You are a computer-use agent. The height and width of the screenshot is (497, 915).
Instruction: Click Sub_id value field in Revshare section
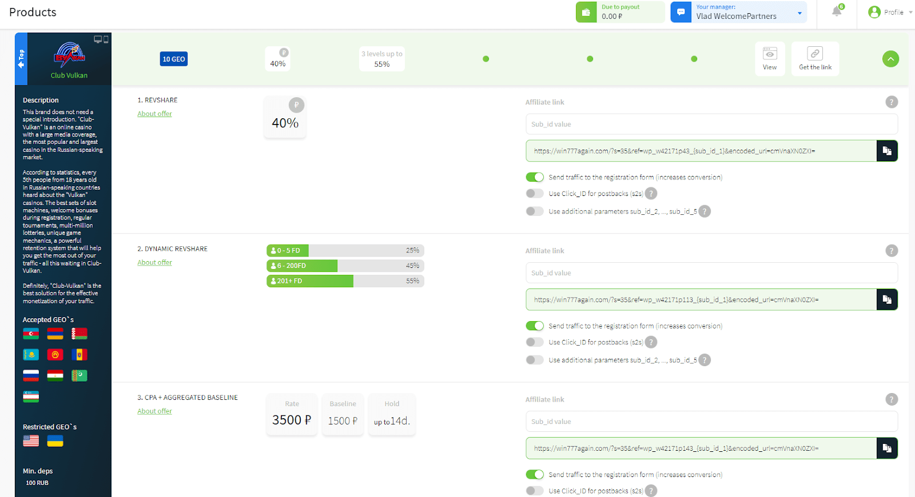pyautogui.click(x=711, y=124)
